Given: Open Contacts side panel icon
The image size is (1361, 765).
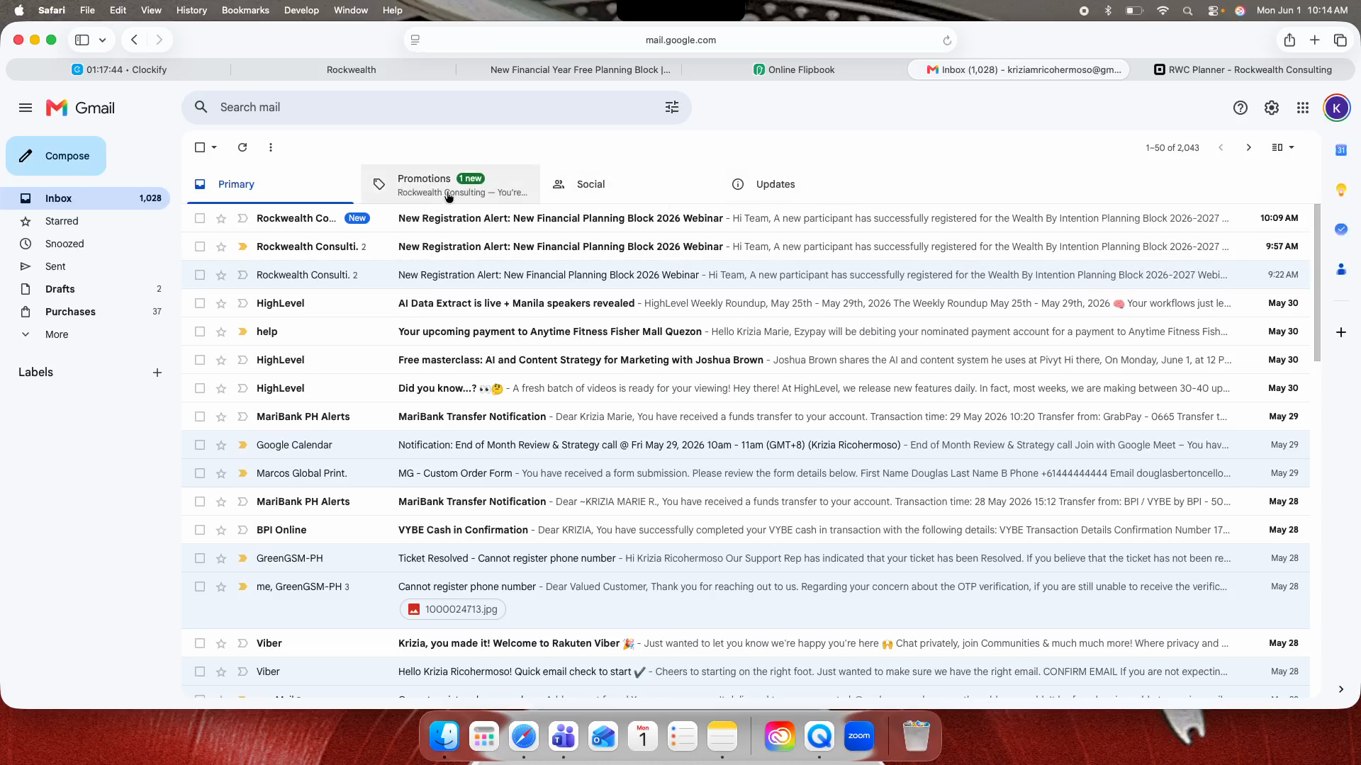Looking at the screenshot, I should tap(1340, 269).
